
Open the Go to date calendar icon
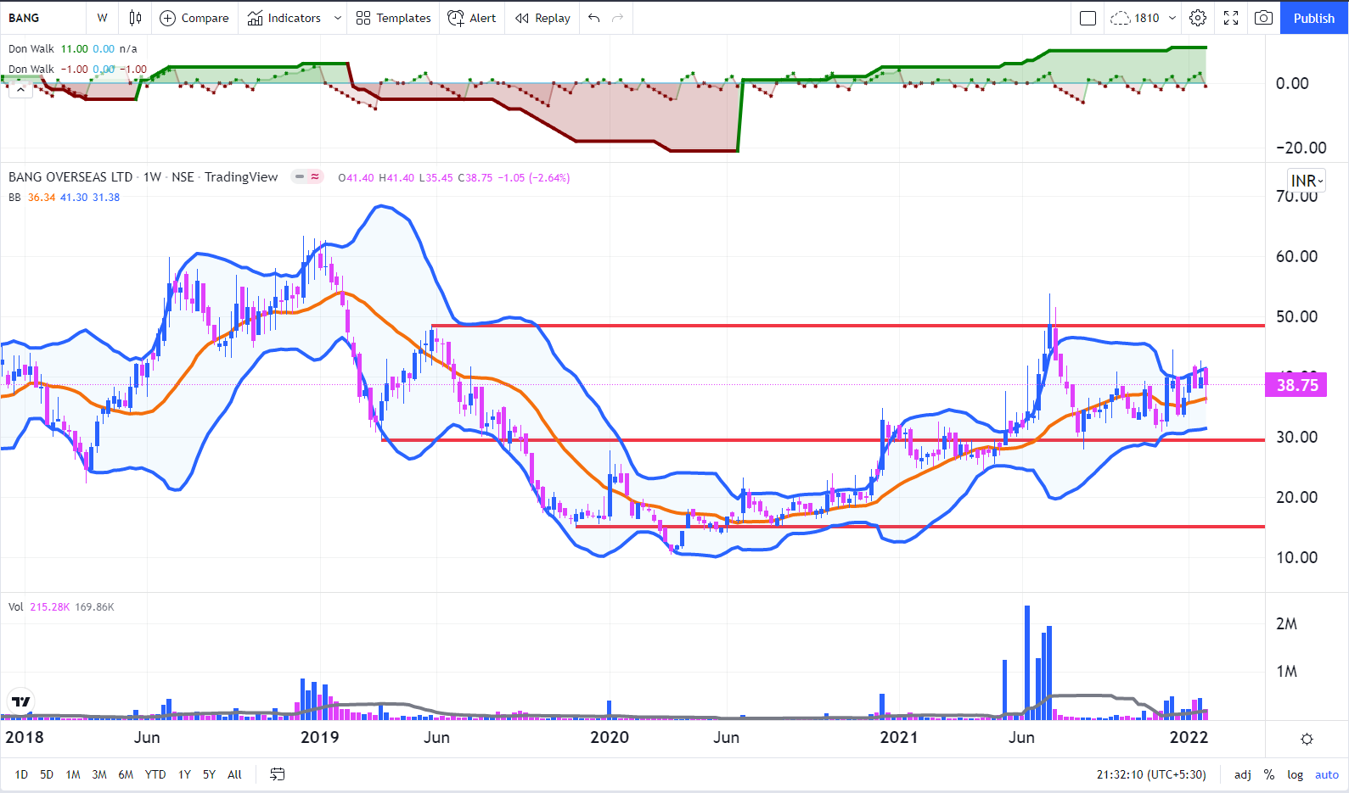pos(278,774)
